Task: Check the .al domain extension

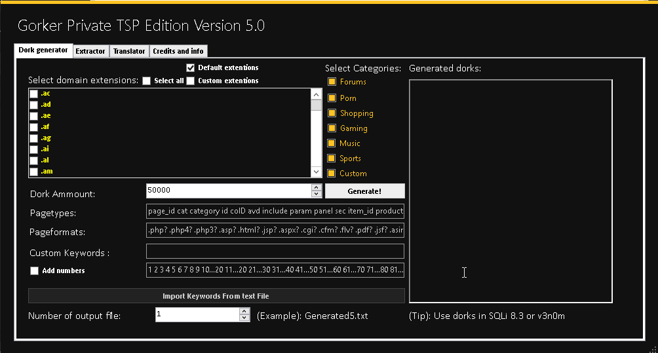Action: tap(34, 160)
